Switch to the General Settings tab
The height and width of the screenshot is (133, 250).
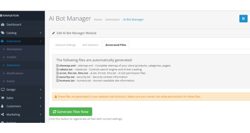click(x=65, y=45)
